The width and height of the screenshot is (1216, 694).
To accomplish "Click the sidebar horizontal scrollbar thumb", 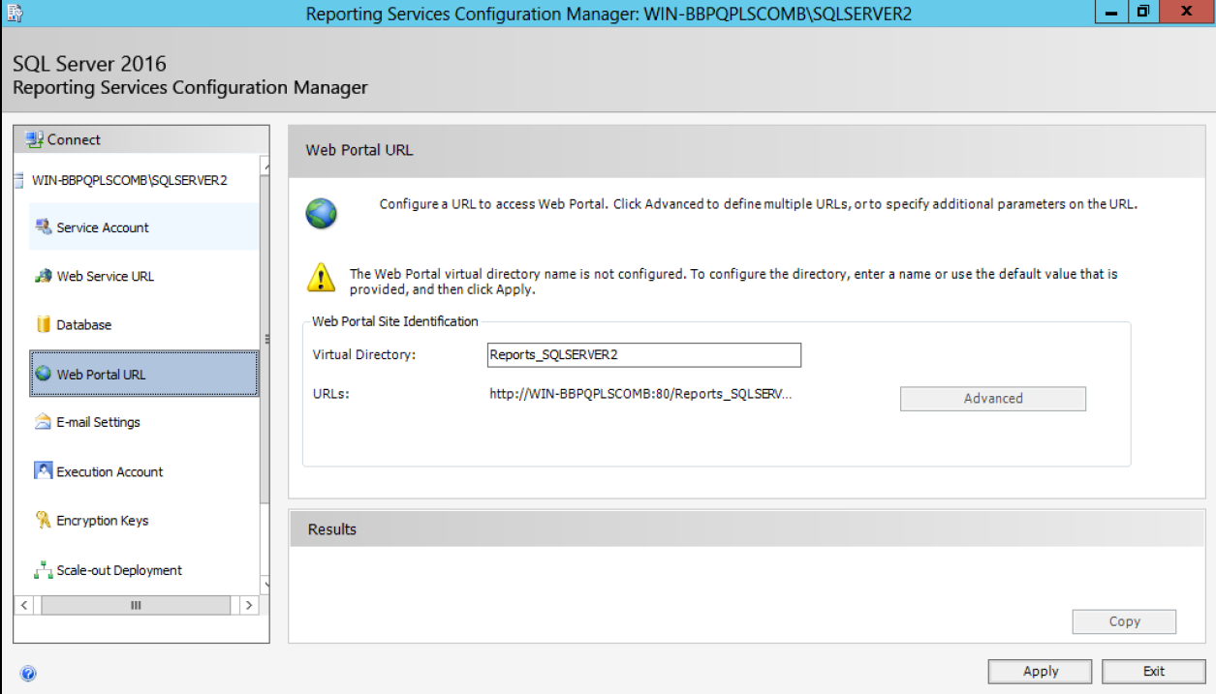I will click(136, 605).
